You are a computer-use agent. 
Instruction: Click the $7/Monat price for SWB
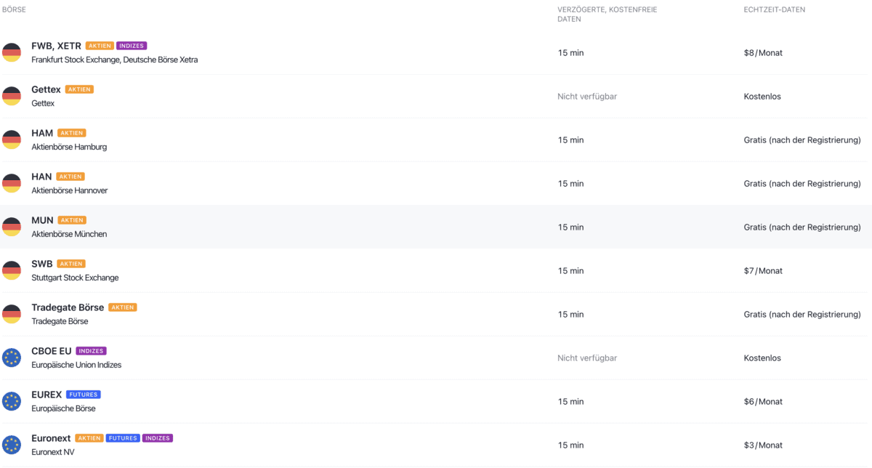tap(763, 271)
